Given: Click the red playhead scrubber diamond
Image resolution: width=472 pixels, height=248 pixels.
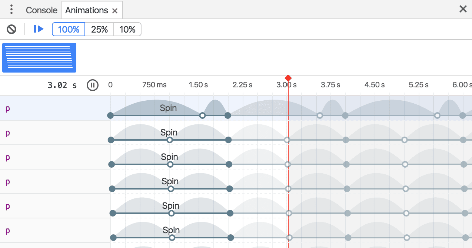Looking at the screenshot, I should tap(288, 78).
